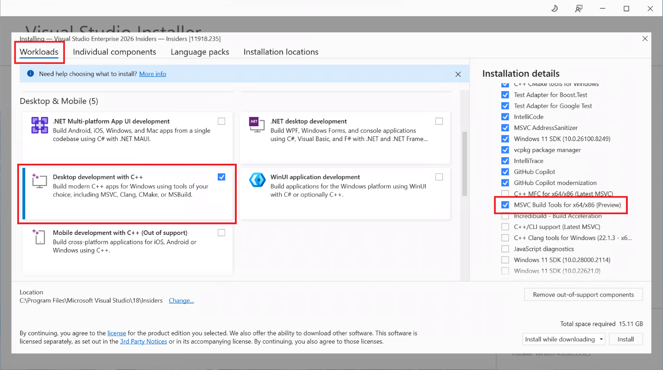Uncheck Desktop development with C++ workload

tap(221, 177)
